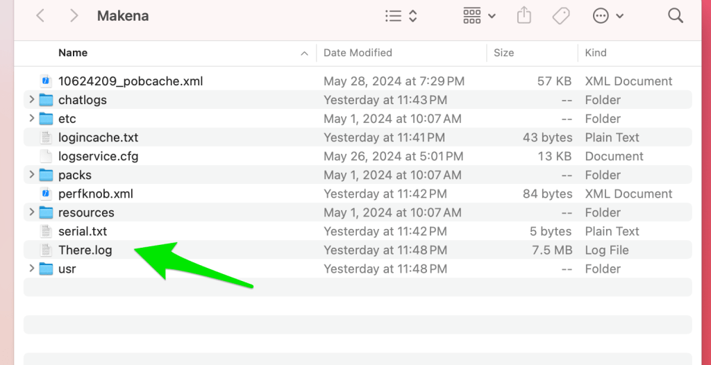Expand the etc folder disclosure triangle
The image size is (711, 365).
point(31,119)
